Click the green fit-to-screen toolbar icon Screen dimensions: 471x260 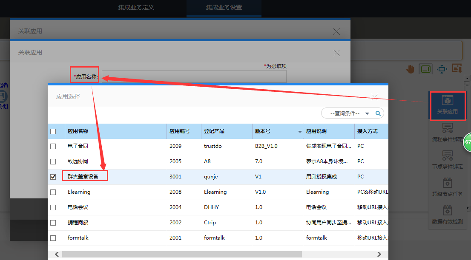coord(425,69)
